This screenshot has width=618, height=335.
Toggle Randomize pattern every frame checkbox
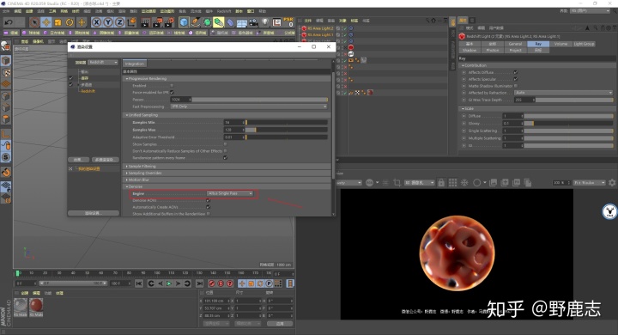pyautogui.click(x=226, y=157)
